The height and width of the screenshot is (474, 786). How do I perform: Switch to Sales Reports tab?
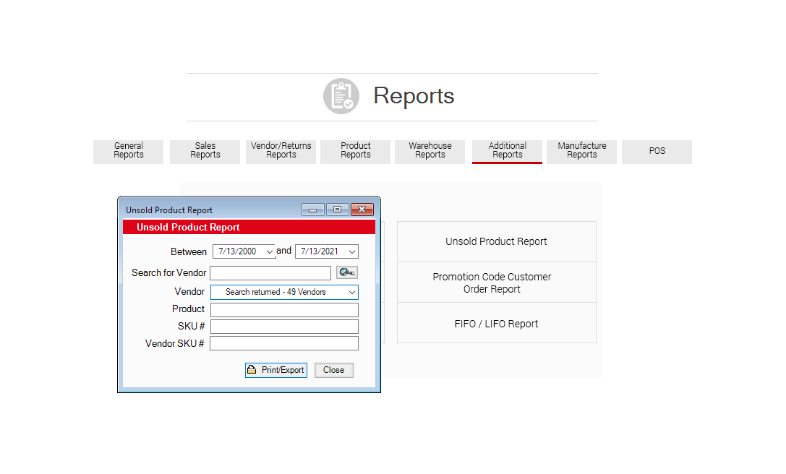(205, 151)
